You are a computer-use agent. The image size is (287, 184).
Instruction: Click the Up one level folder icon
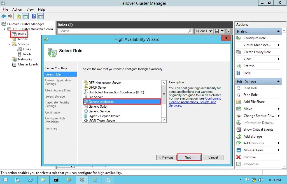pos(19,16)
